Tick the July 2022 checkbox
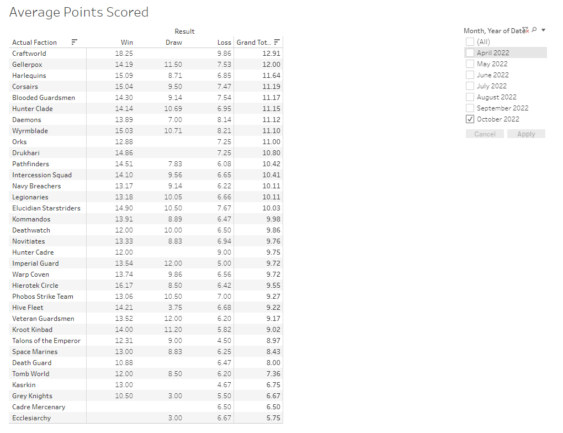 [470, 86]
